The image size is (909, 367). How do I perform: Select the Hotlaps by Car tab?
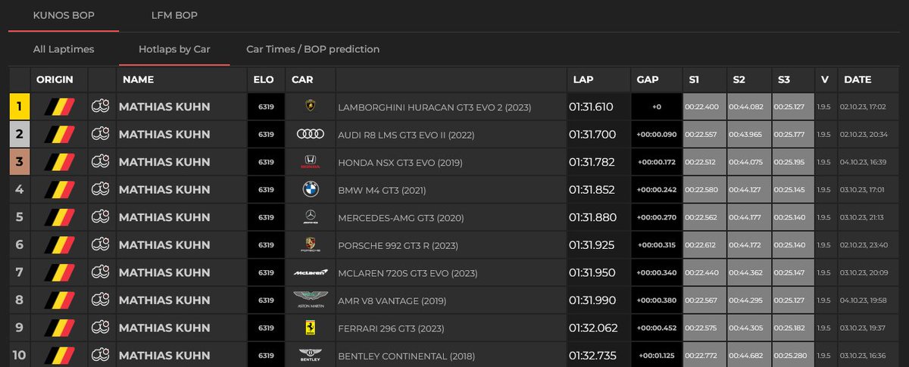[174, 49]
